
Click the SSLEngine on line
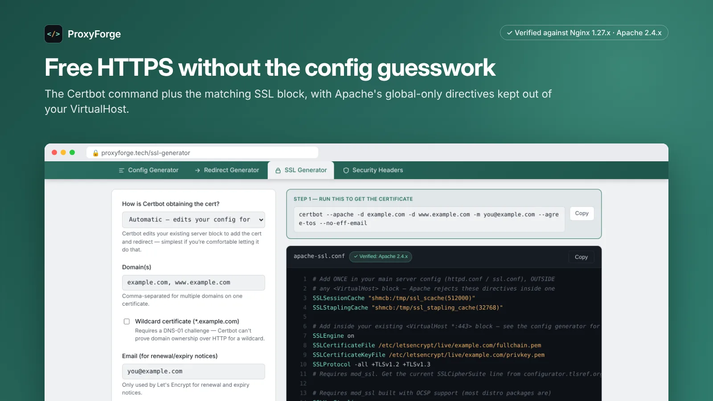coord(333,336)
